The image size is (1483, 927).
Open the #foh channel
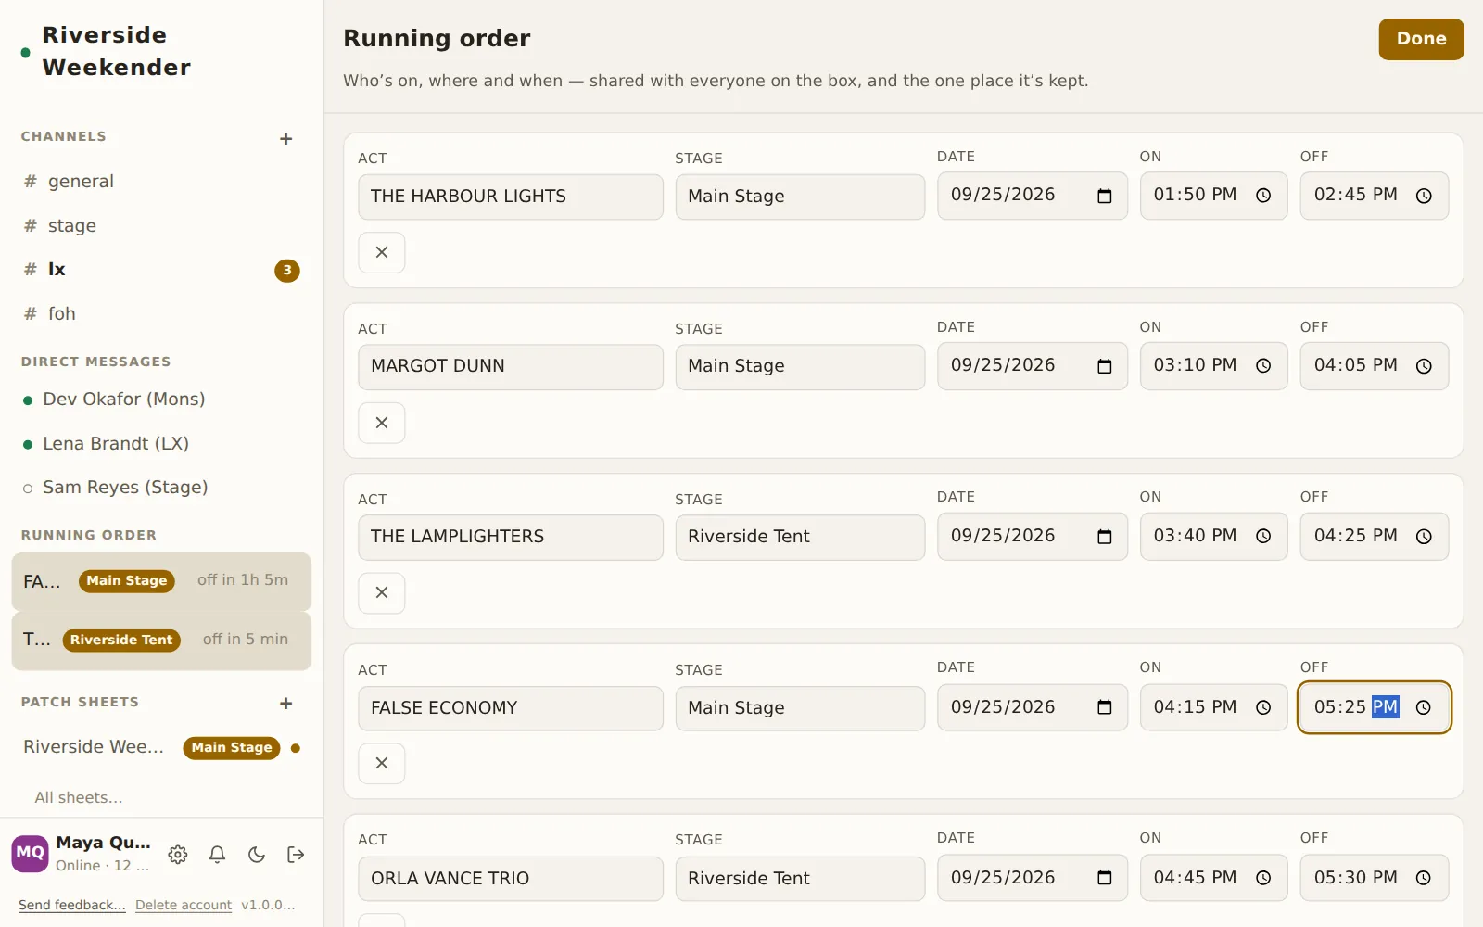(161, 314)
